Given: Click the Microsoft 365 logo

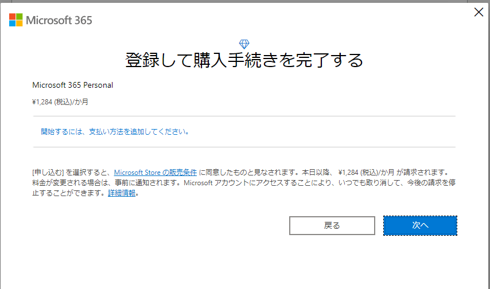Looking at the screenshot, I should click(x=50, y=20).
